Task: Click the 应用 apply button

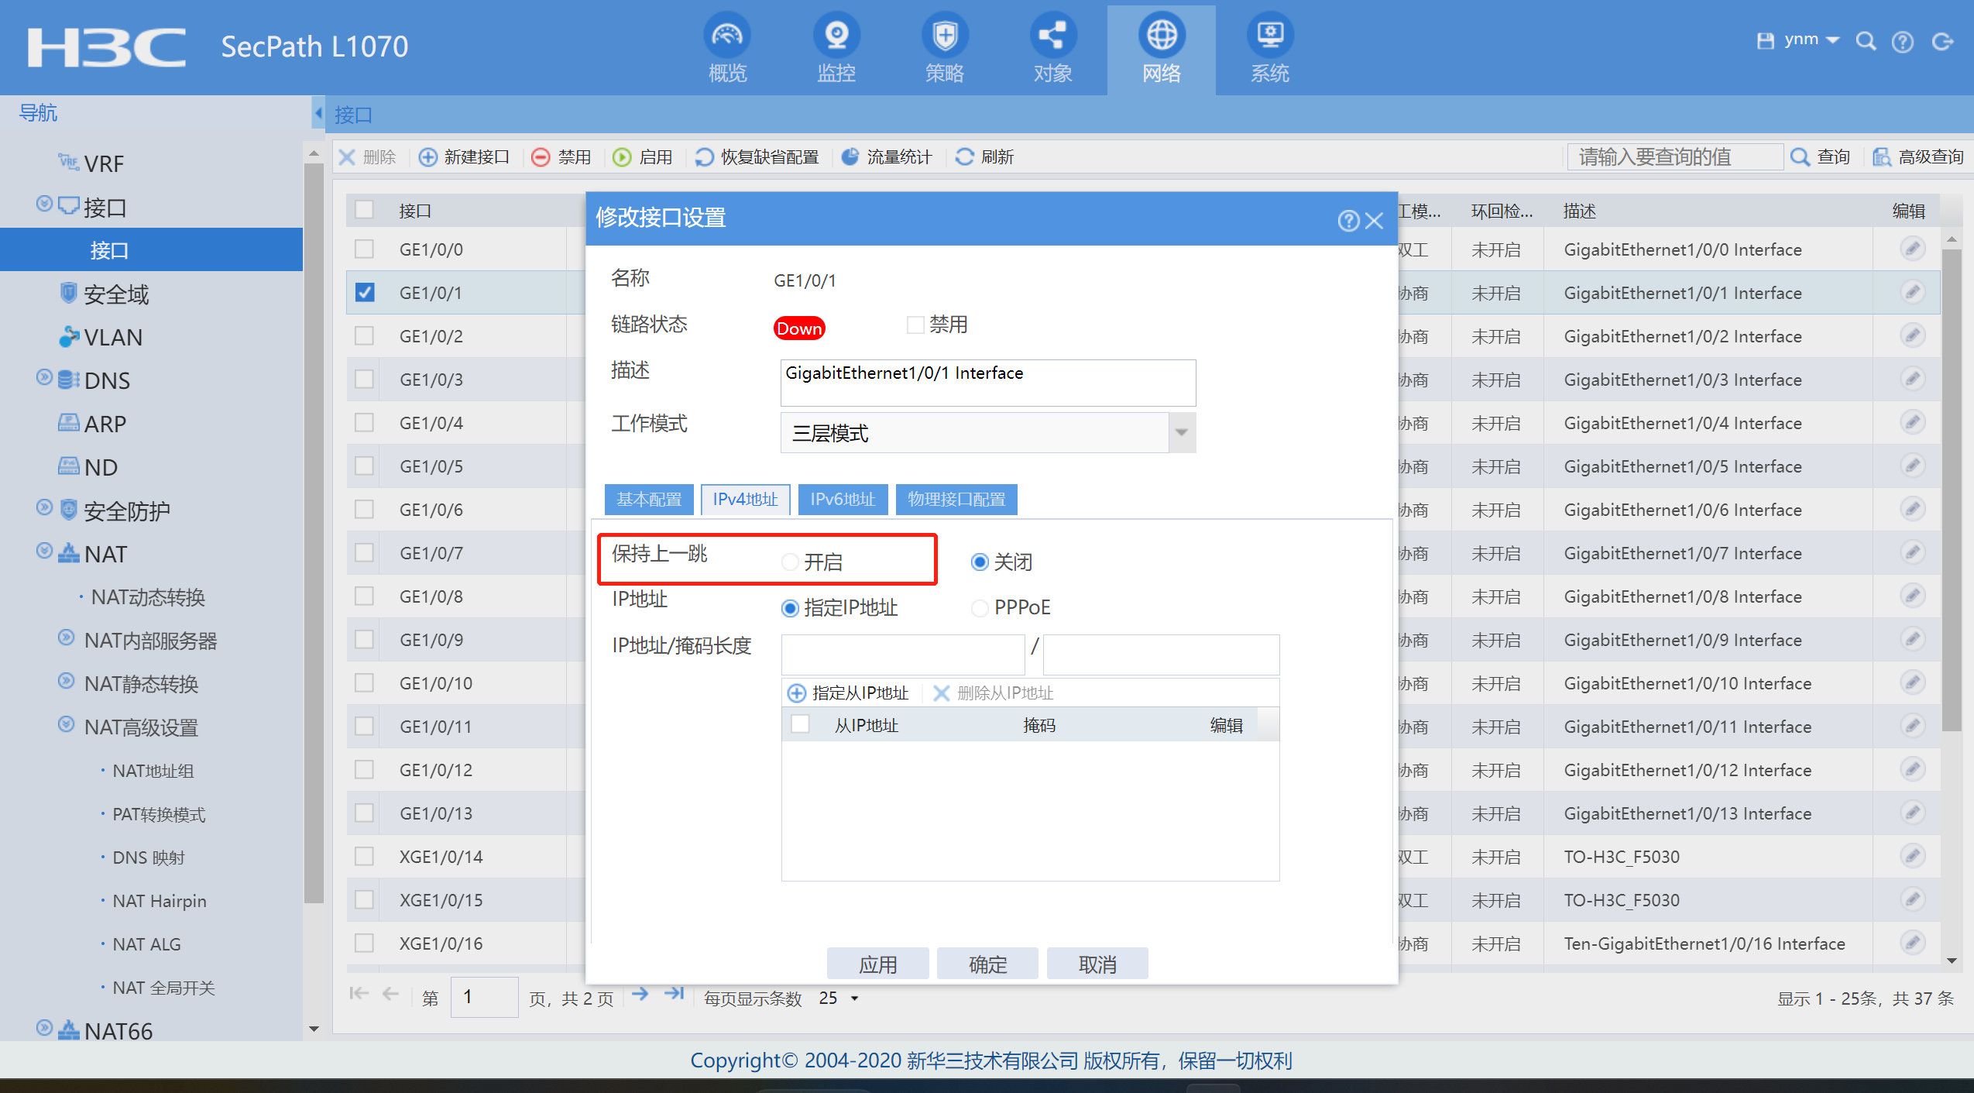Action: (x=877, y=964)
